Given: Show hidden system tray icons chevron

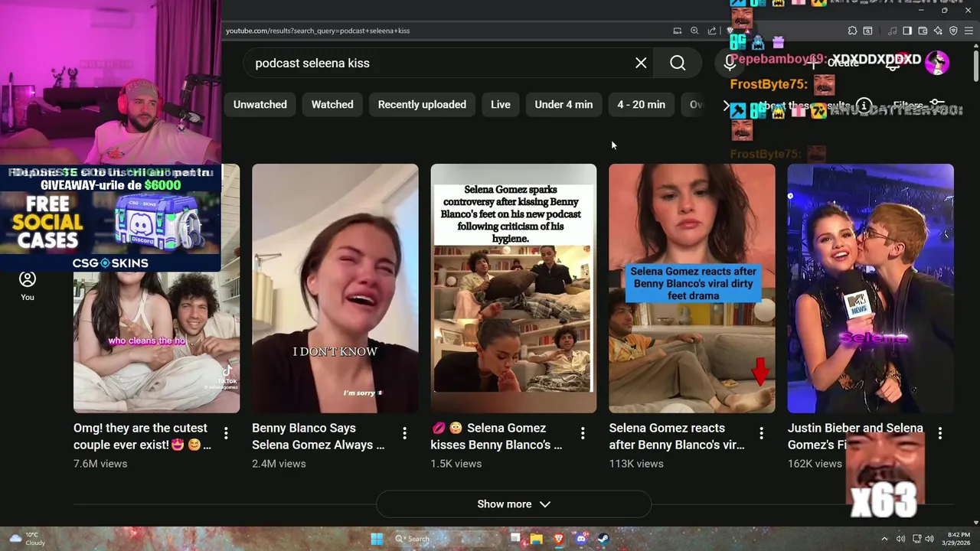Looking at the screenshot, I should click(884, 539).
